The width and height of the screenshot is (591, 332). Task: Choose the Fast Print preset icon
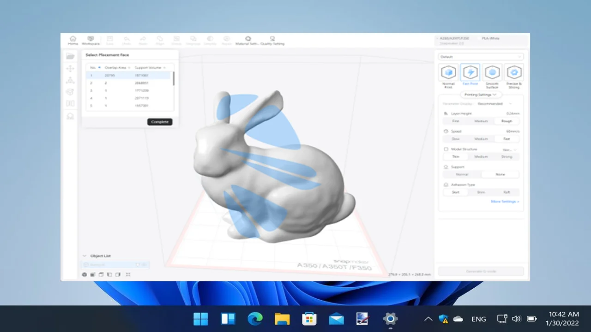click(x=470, y=72)
